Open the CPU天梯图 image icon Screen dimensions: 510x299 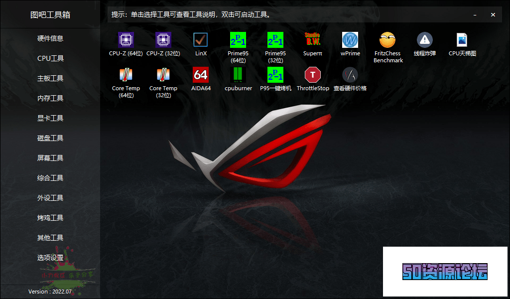click(x=462, y=40)
